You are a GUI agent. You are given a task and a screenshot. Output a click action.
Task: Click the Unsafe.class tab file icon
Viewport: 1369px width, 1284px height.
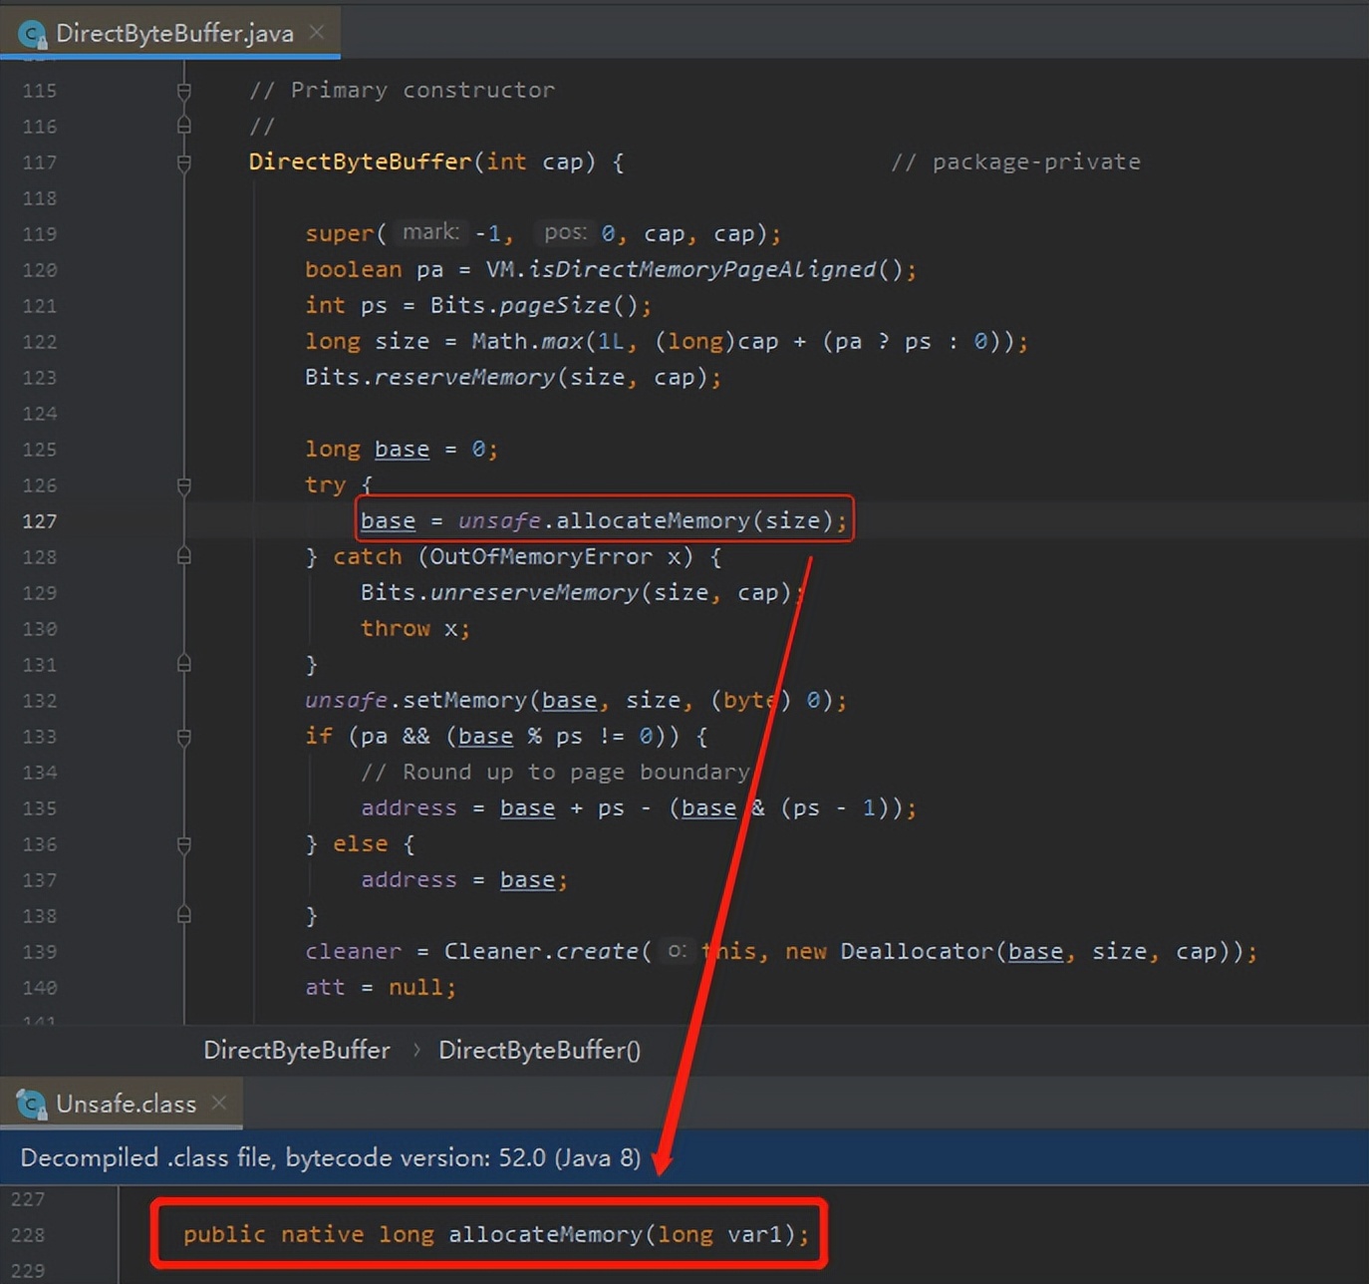[32, 1105]
